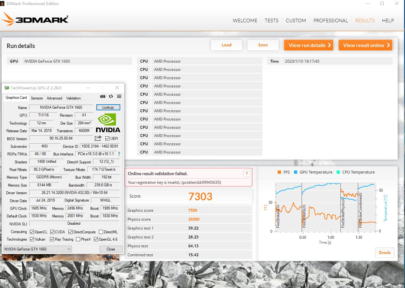This screenshot has width=405, height=288.
Task: Open the PROFESSIONAL section
Action: pos(331,20)
